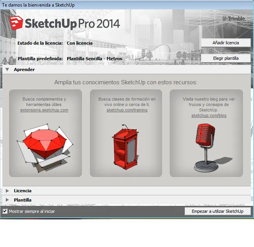Screen dimensions: 254x247
Task: Click 'Empezar a utilizar SketchUp' button
Action: coord(217,211)
